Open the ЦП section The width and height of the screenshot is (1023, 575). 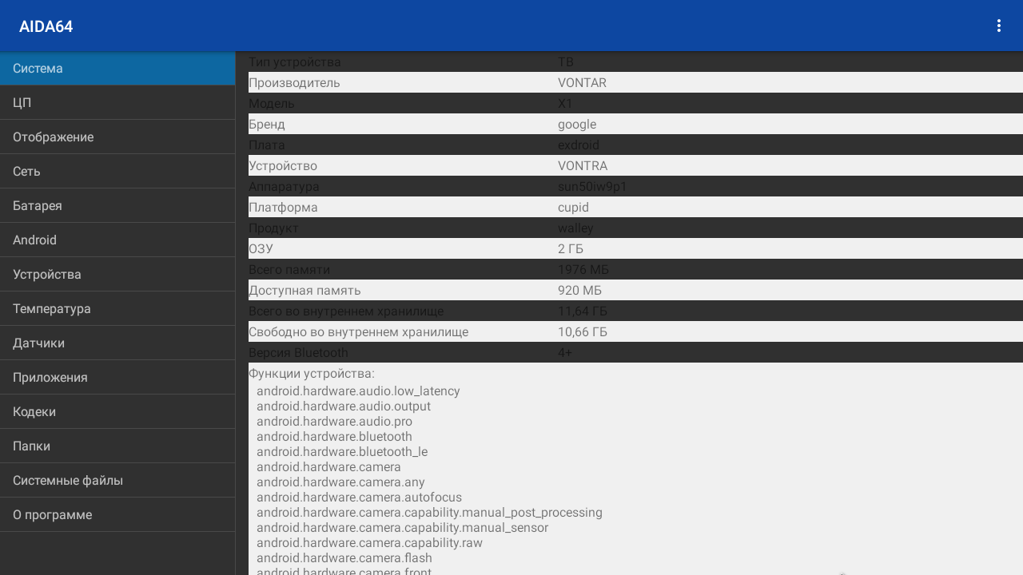(x=117, y=103)
